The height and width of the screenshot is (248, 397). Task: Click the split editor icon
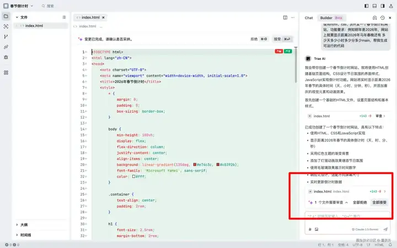[285, 18]
